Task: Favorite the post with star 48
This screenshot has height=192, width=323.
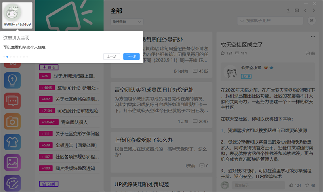Action: coord(310,185)
